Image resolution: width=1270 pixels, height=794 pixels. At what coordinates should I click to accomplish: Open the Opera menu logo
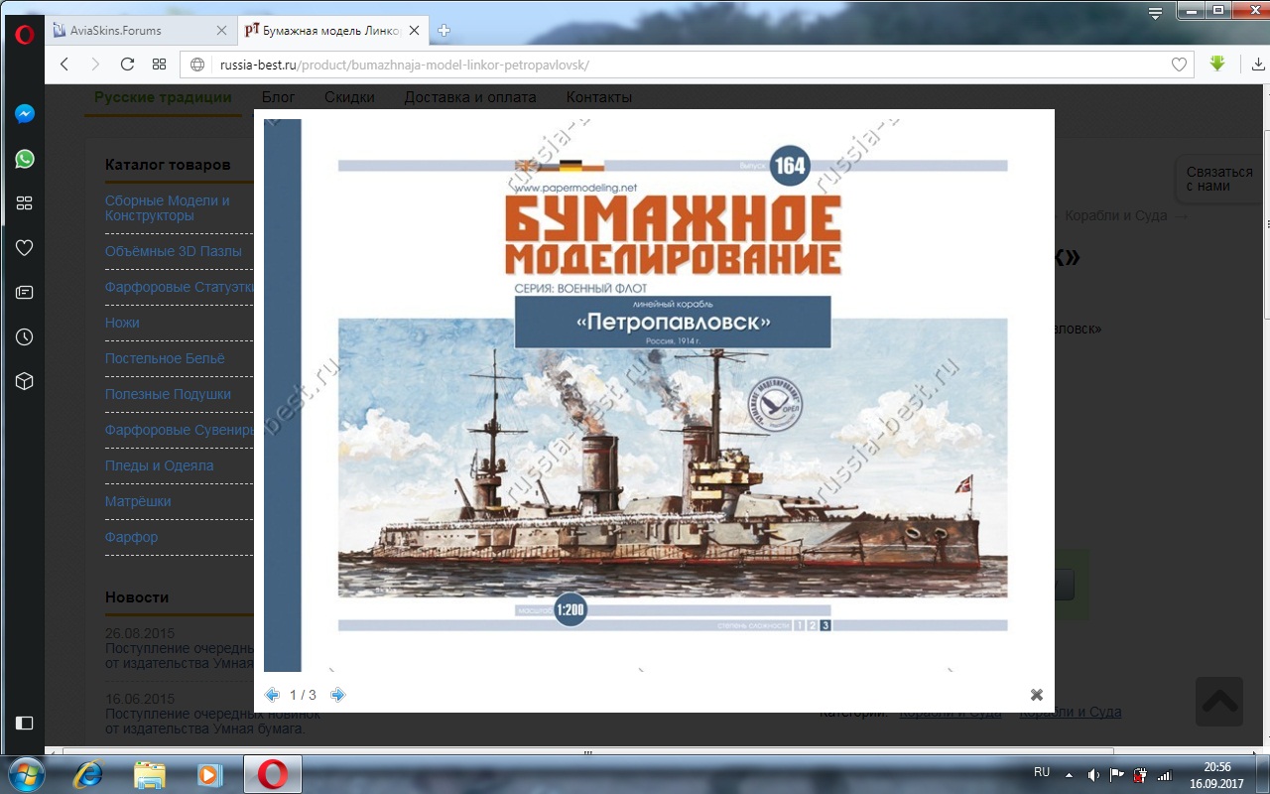click(24, 34)
